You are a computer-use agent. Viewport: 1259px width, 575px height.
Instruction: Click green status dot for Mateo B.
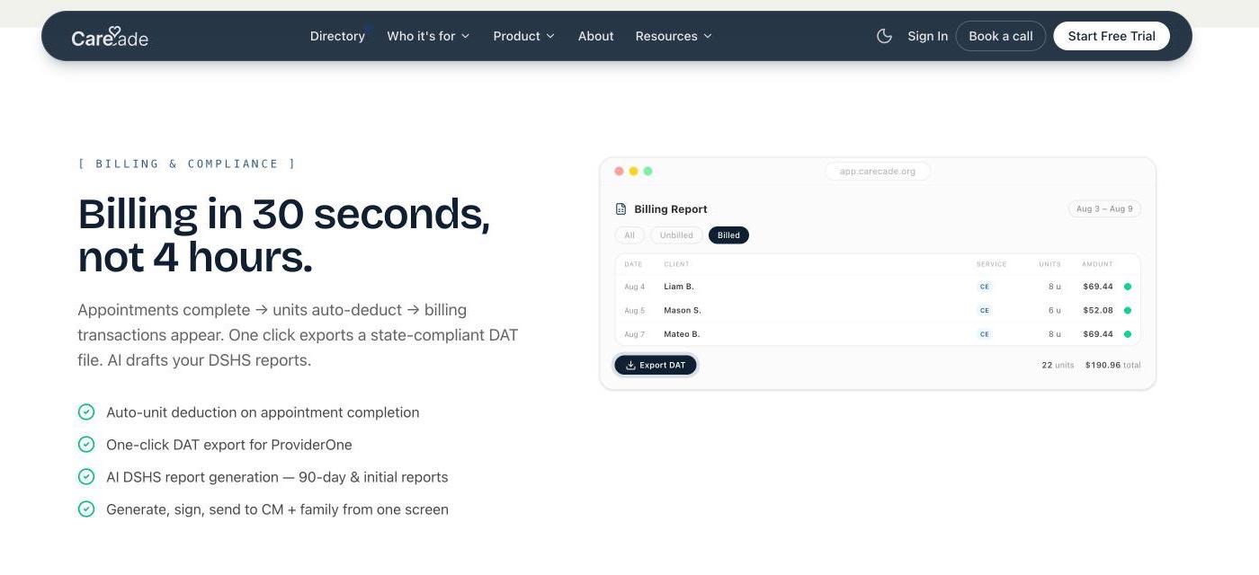[1128, 333]
